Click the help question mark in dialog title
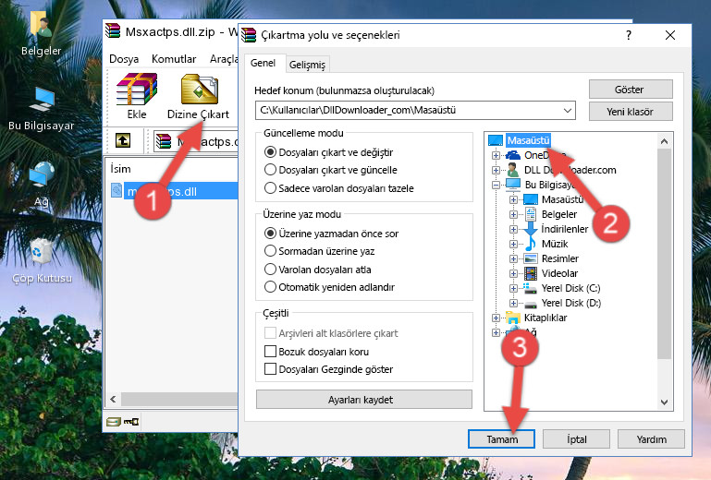The image size is (711, 480). pos(628,35)
